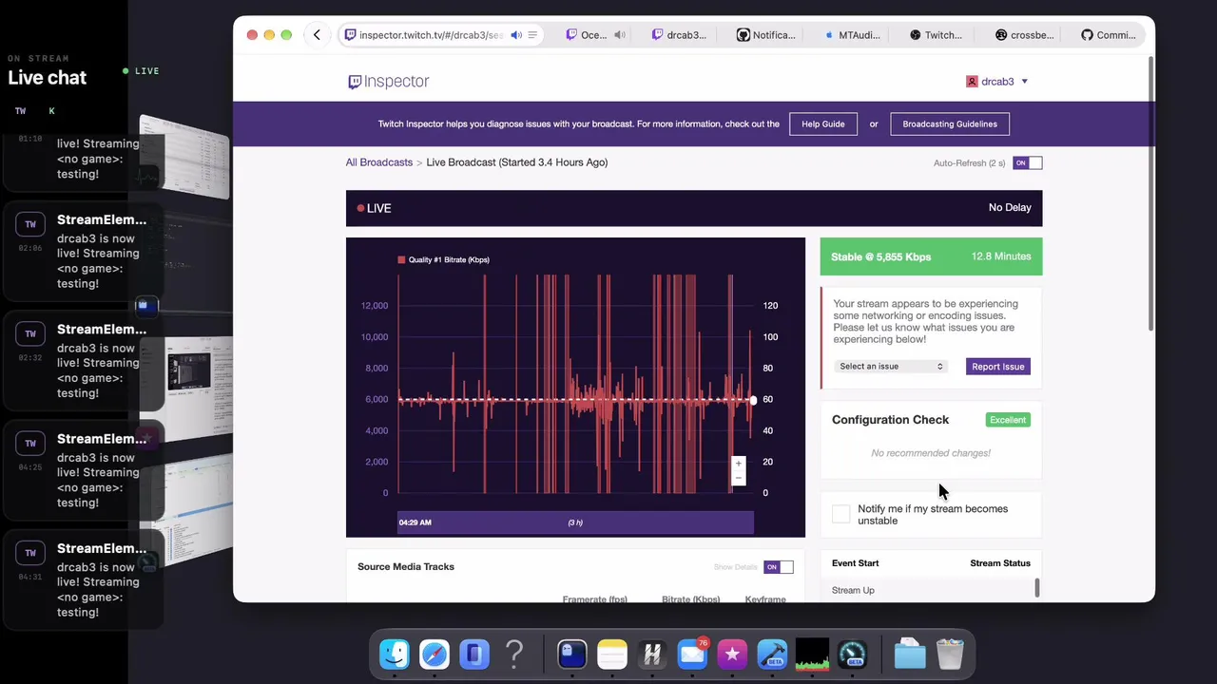Open the yellow Notes app in Dock

point(612,654)
